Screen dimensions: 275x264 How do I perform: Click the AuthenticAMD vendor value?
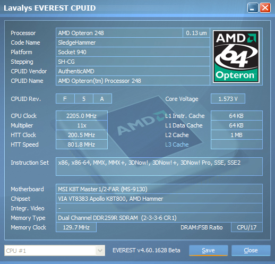(133, 71)
